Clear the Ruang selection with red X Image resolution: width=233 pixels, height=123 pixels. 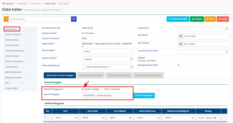tap(215, 118)
